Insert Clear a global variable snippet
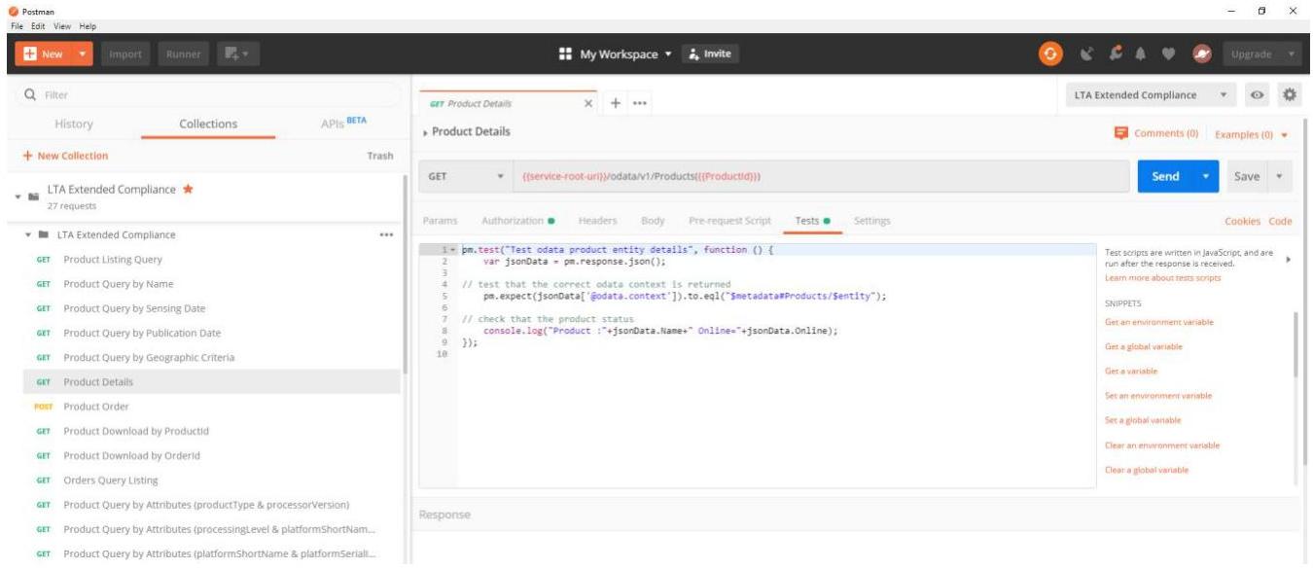The image size is (1313, 569). pyautogui.click(x=1147, y=470)
